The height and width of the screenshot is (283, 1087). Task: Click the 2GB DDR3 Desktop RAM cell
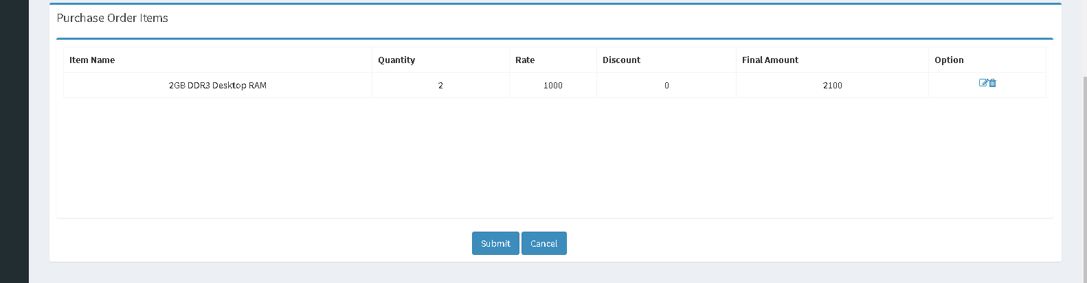point(218,85)
